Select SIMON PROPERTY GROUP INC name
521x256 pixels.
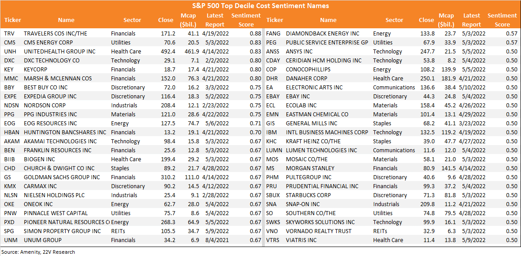62,231
